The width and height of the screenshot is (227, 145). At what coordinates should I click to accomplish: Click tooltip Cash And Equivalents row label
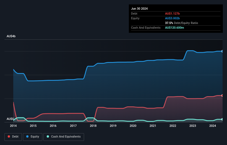pos(146,28)
